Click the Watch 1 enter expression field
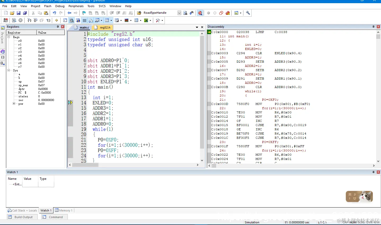 point(17,184)
